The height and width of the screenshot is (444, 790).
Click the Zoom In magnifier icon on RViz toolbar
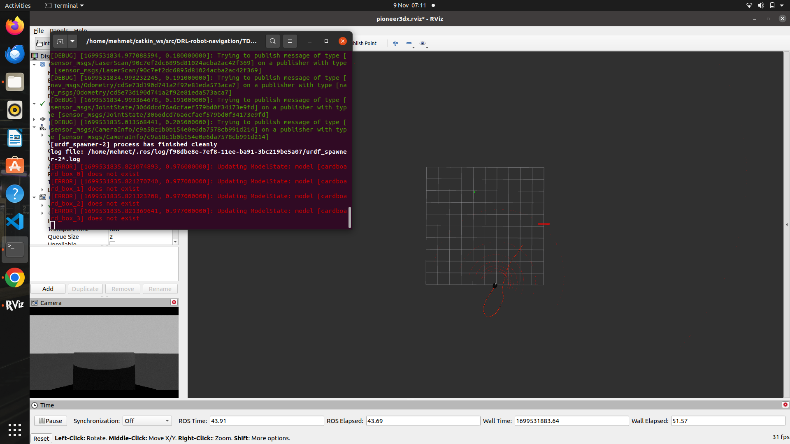click(x=395, y=44)
